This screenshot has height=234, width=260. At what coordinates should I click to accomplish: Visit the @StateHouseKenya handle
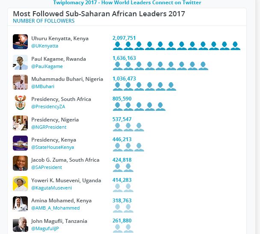tap(53, 147)
